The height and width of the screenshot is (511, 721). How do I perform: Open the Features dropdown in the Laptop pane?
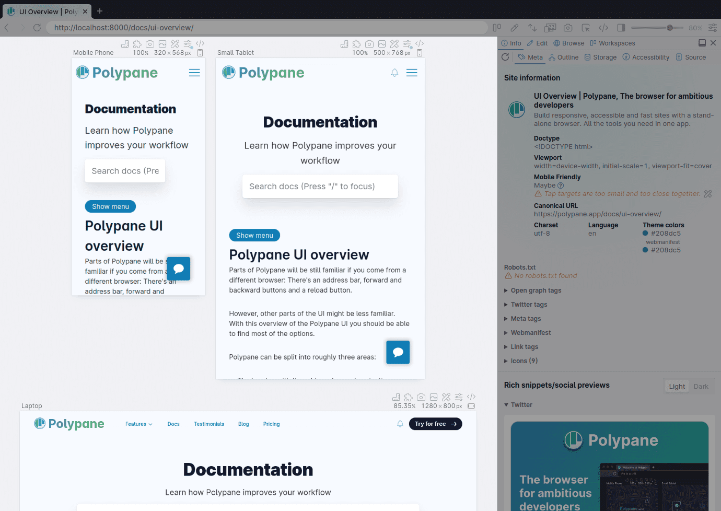click(x=139, y=424)
